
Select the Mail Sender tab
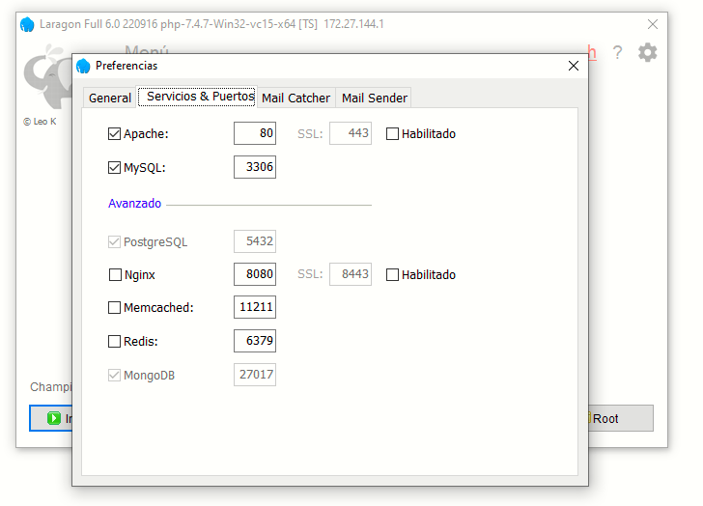(x=375, y=98)
